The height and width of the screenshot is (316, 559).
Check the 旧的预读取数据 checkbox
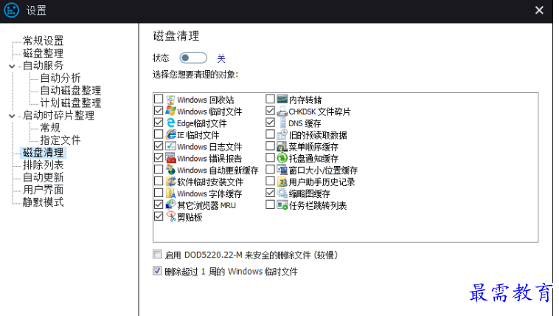pos(270,134)
